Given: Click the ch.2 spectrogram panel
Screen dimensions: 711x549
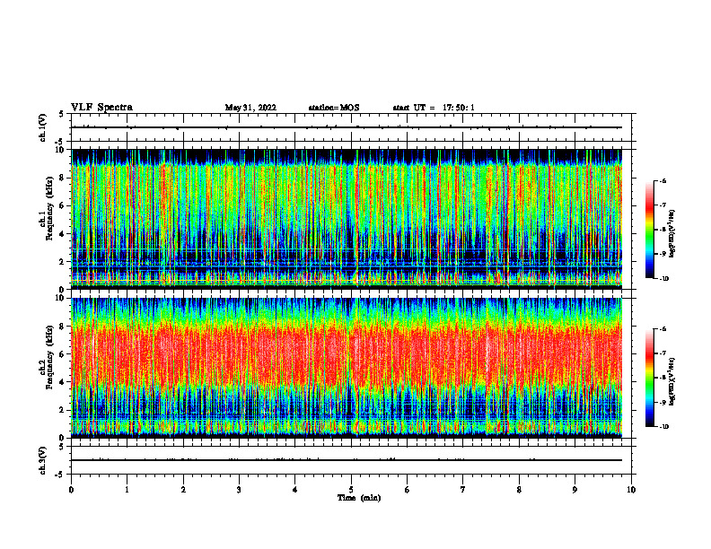Looking at the screenshot, I should (x=347, y=368).
